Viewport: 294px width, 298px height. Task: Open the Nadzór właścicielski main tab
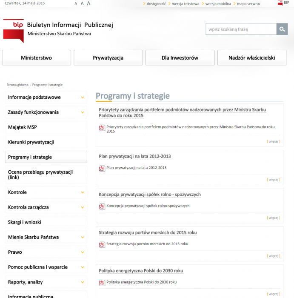(x=252, y=57)
